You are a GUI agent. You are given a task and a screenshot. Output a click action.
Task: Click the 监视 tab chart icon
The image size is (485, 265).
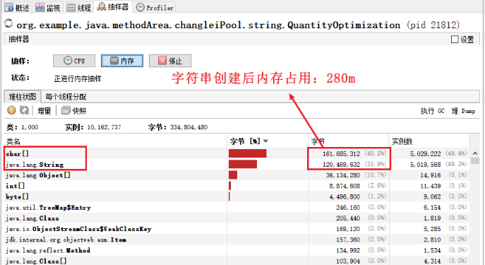[x=40, y=7]
